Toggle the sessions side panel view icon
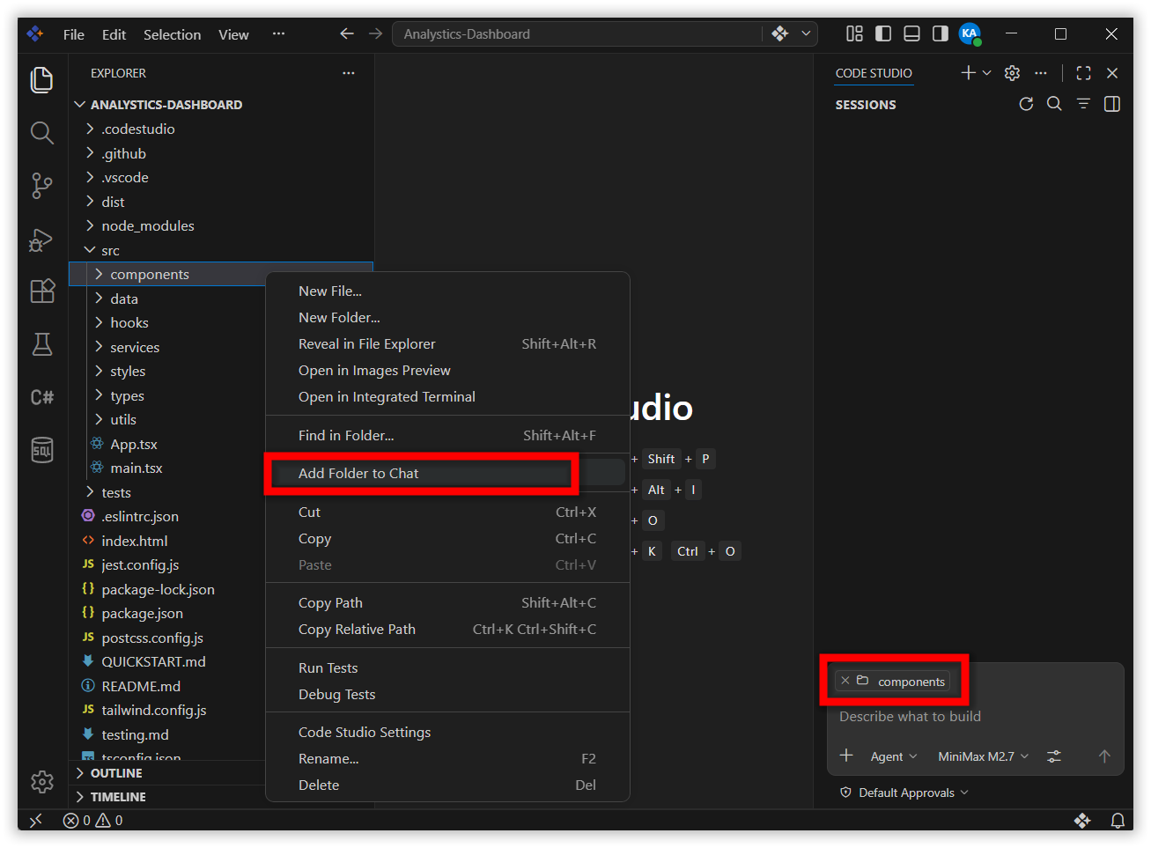 coord(1112,104)
